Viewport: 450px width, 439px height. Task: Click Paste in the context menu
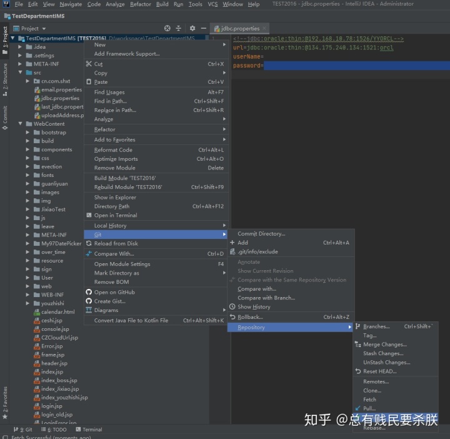click(x=156, y=82)
